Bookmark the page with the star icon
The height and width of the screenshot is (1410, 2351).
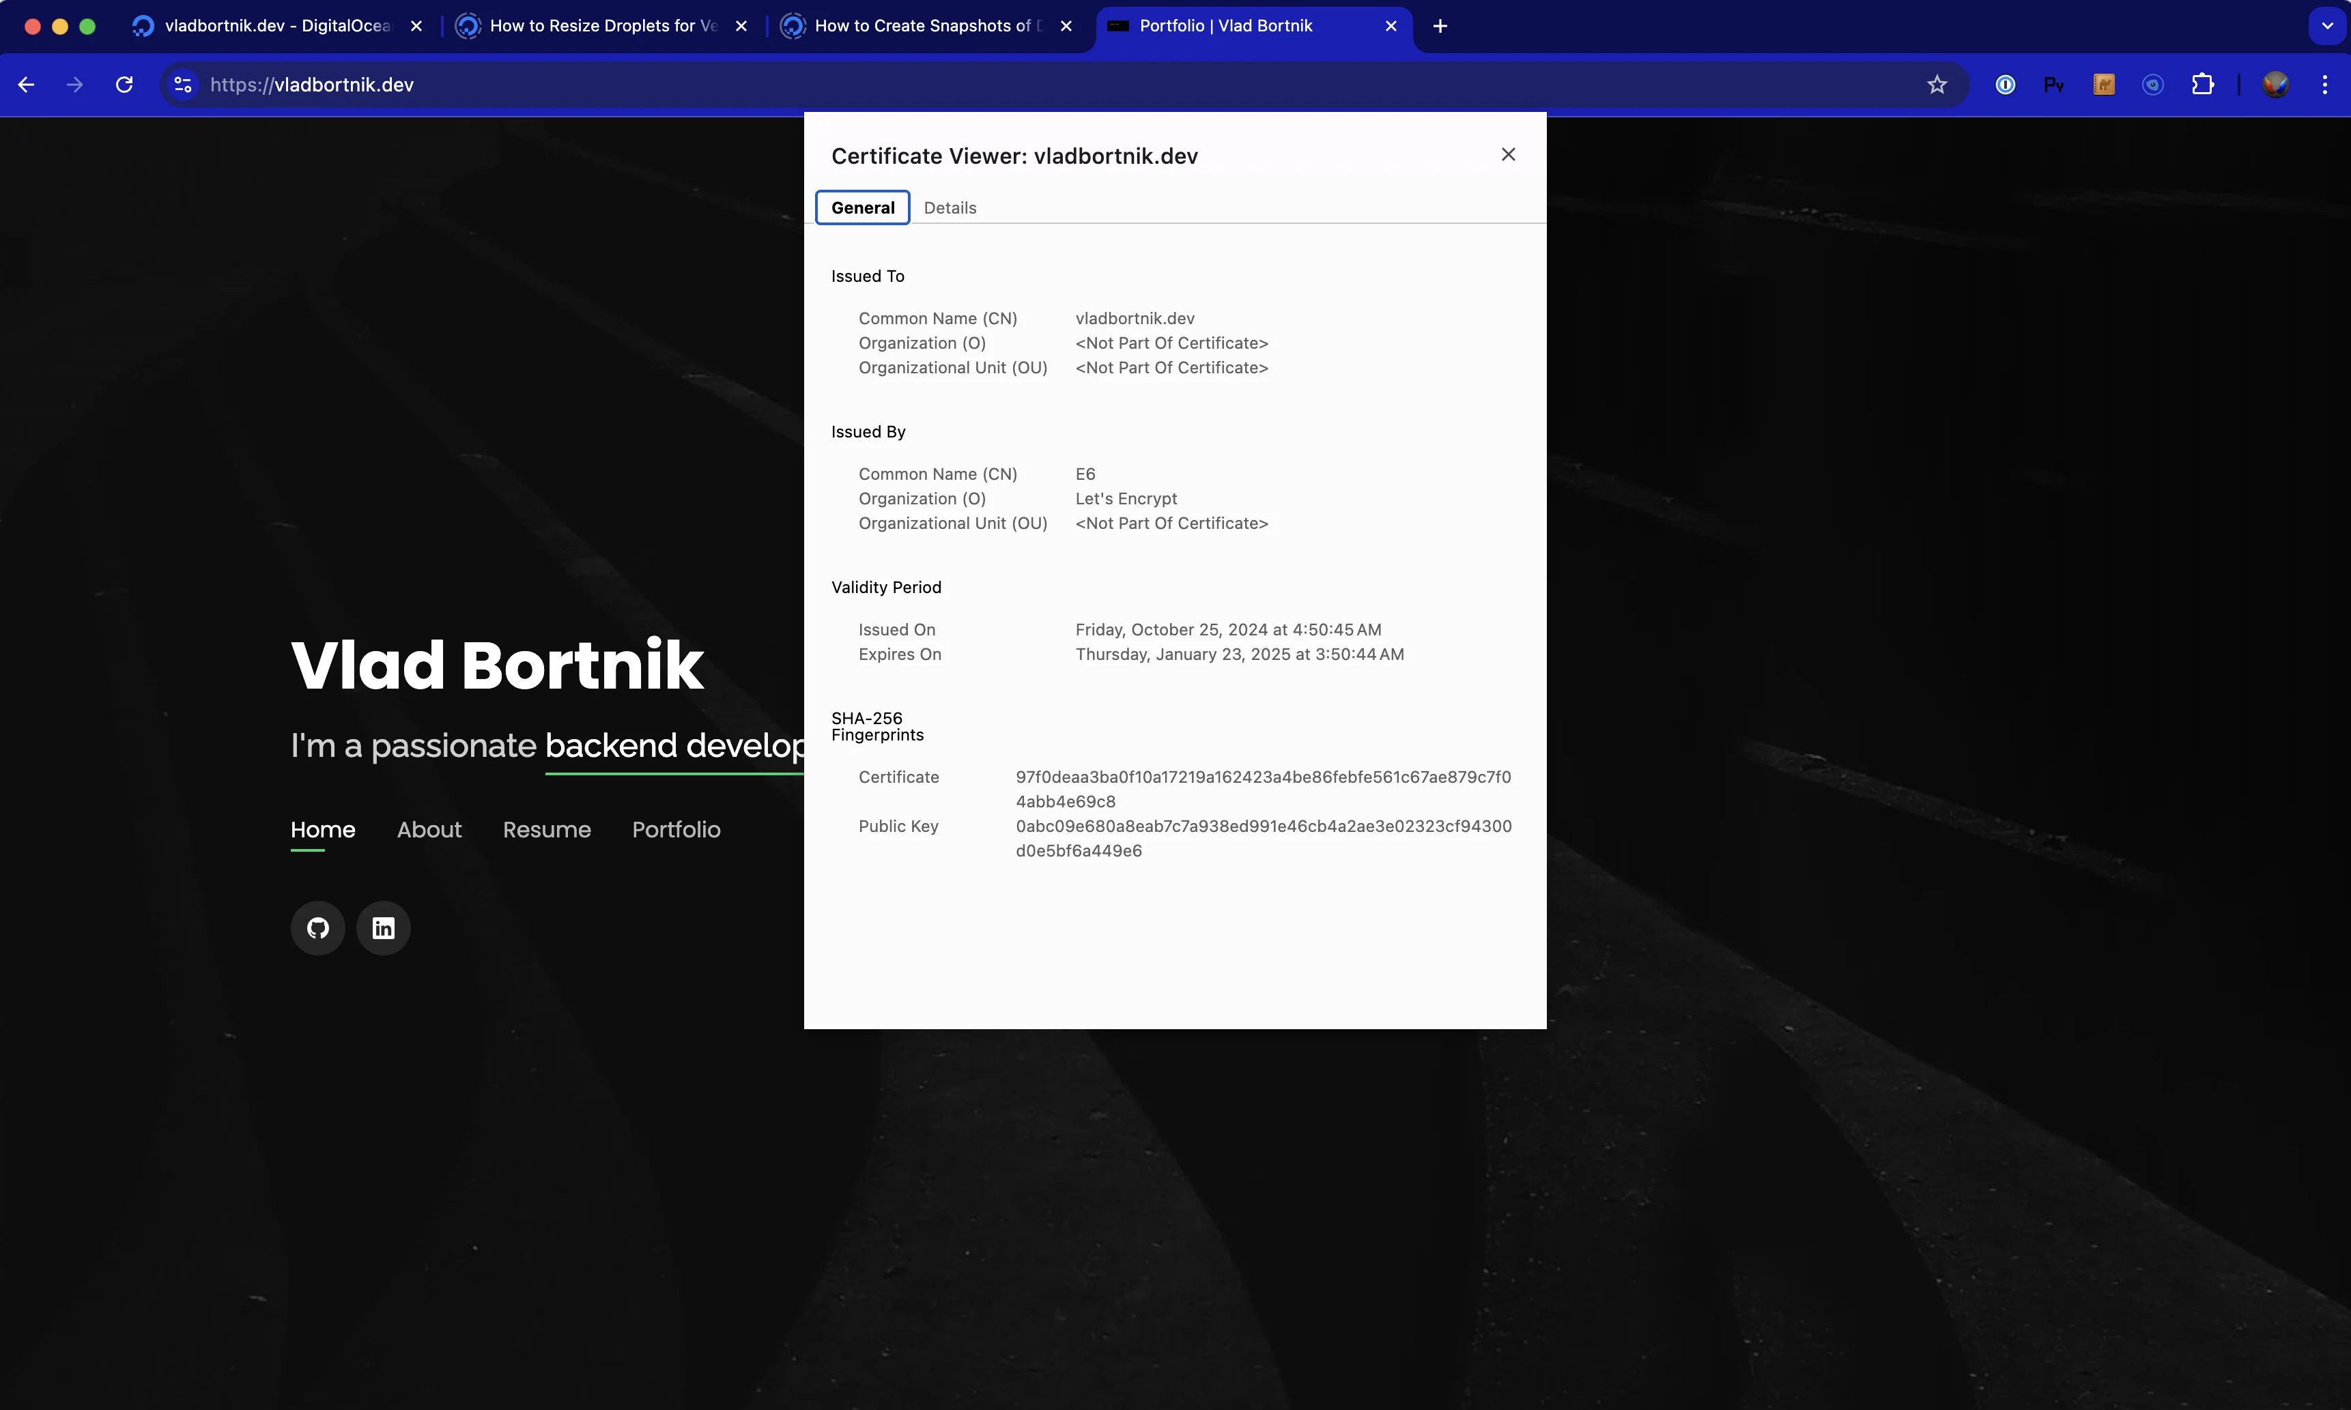pos(1937,85)
